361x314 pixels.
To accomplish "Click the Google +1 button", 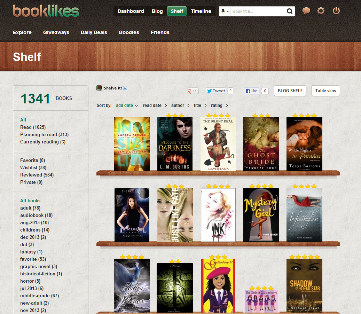I will [193, 91].
